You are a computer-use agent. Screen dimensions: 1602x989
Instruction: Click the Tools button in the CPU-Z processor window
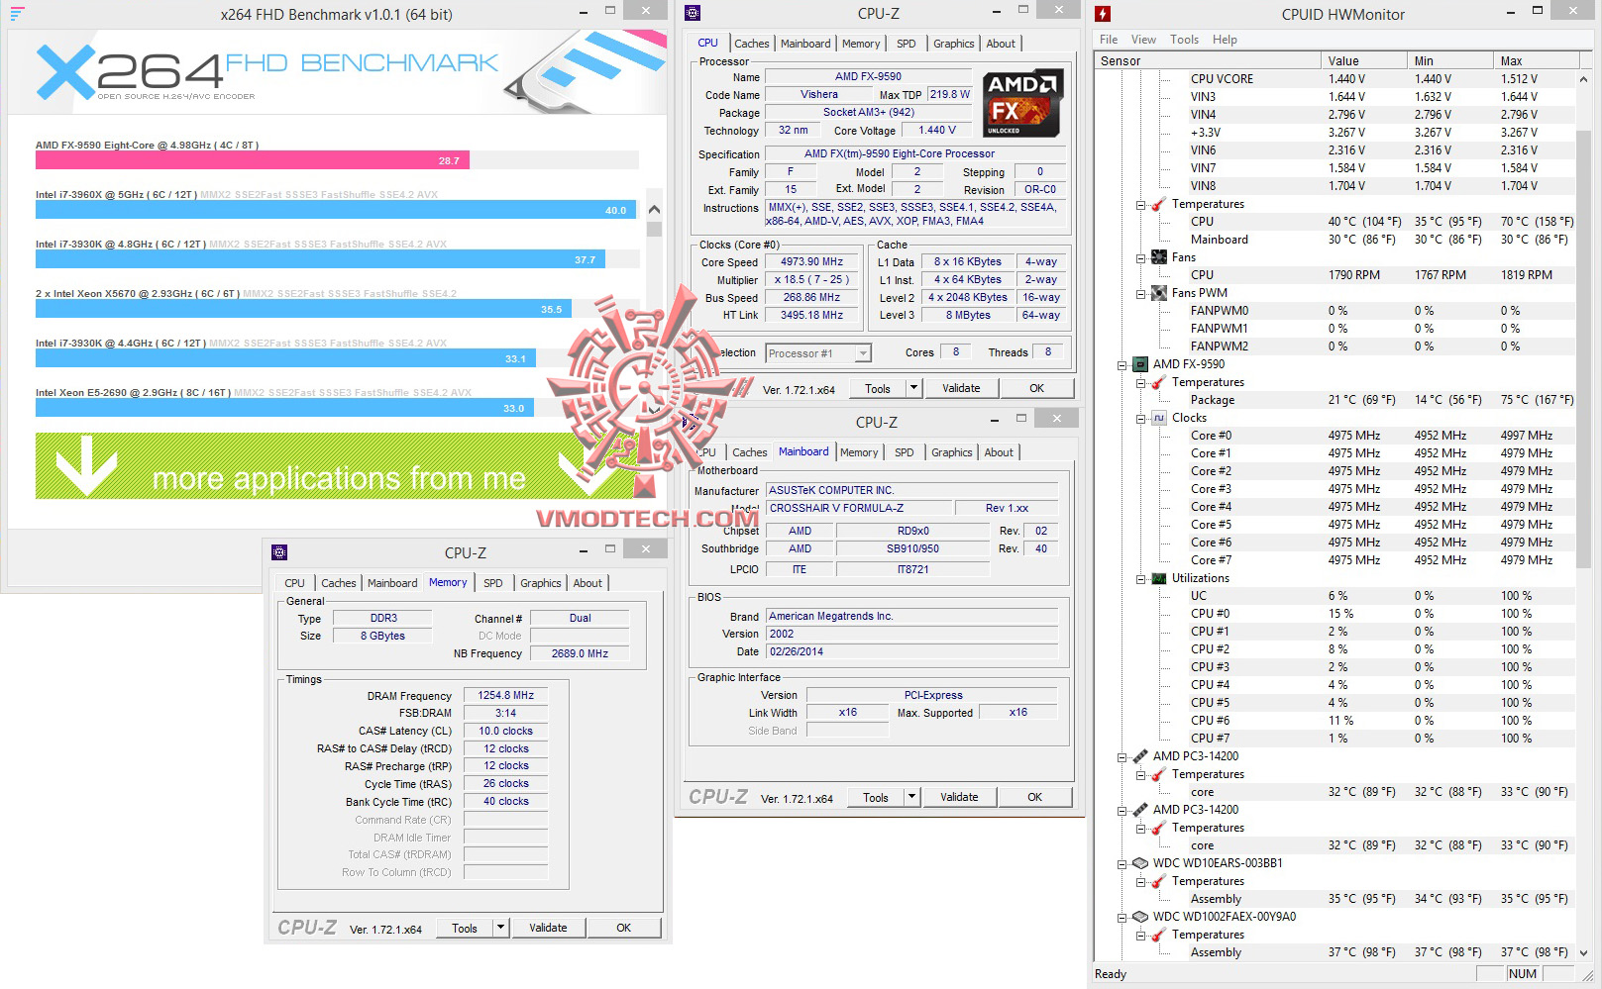878,388
